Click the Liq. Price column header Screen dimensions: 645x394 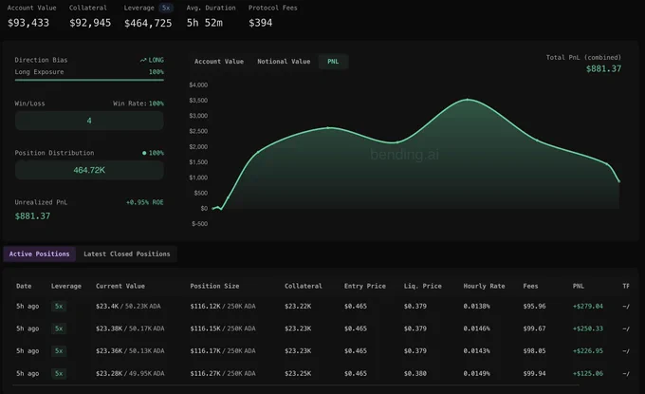click(422, 286)
